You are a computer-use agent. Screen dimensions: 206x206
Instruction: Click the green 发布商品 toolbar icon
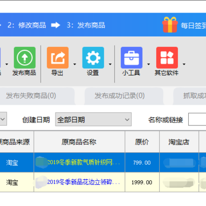[25, 58]
